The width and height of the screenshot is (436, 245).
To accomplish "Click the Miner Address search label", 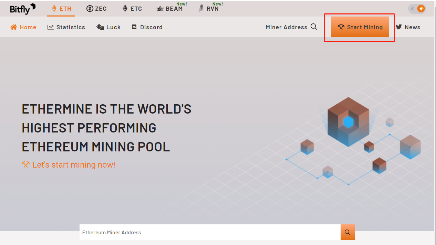I will [x=287, y=27].
